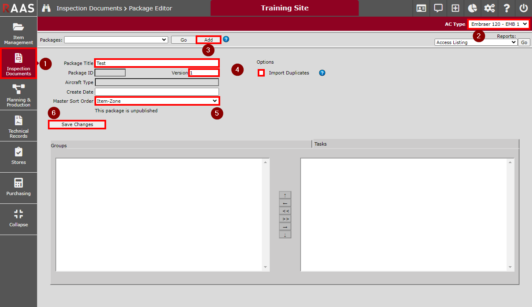
Task: Open the chat message icon
Action: click(438, 8)
